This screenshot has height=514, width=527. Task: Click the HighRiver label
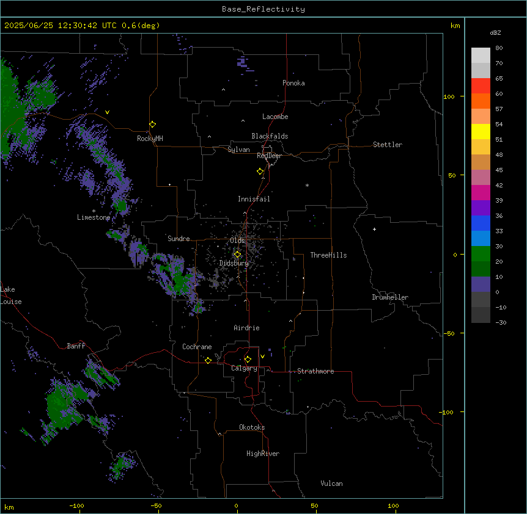[263, 454]
